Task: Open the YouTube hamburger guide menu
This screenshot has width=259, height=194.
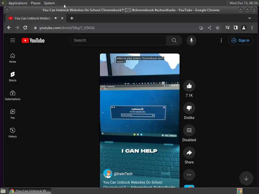Action: [x=13, y=40]
